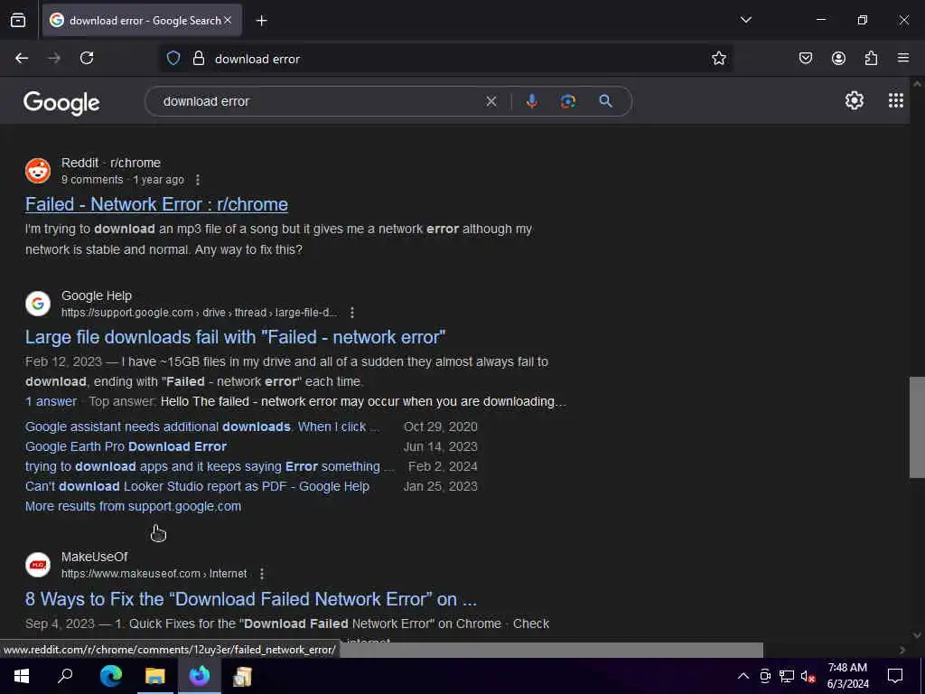Expand the list all tabs chevron
The width and height of the screenshot is (925, 694).
click(x=745, y=20)
